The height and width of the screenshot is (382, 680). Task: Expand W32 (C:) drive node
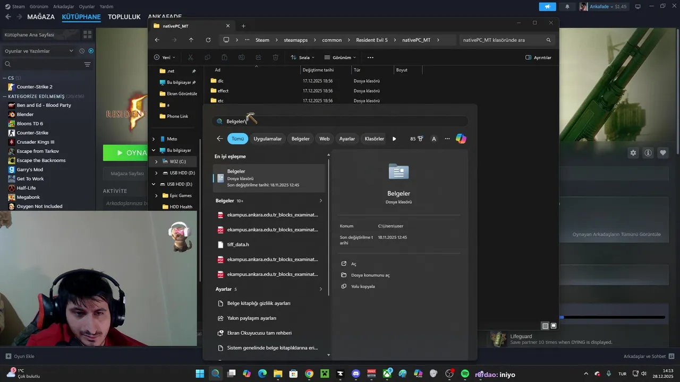[x=156, y=161]
